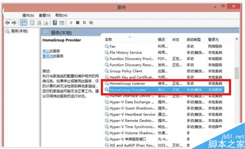245x149 pixels.
Task: Refresh the services list via toolbar icon
Action: click(39, 23)
